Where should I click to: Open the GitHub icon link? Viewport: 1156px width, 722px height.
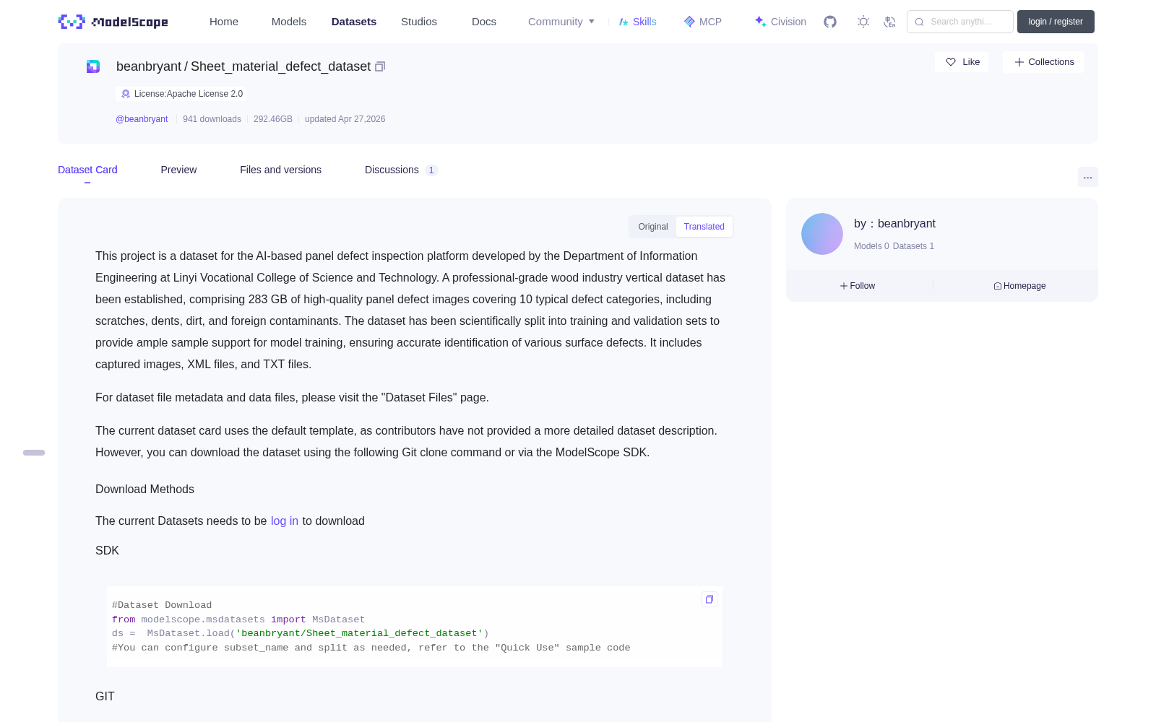point(830,22)
